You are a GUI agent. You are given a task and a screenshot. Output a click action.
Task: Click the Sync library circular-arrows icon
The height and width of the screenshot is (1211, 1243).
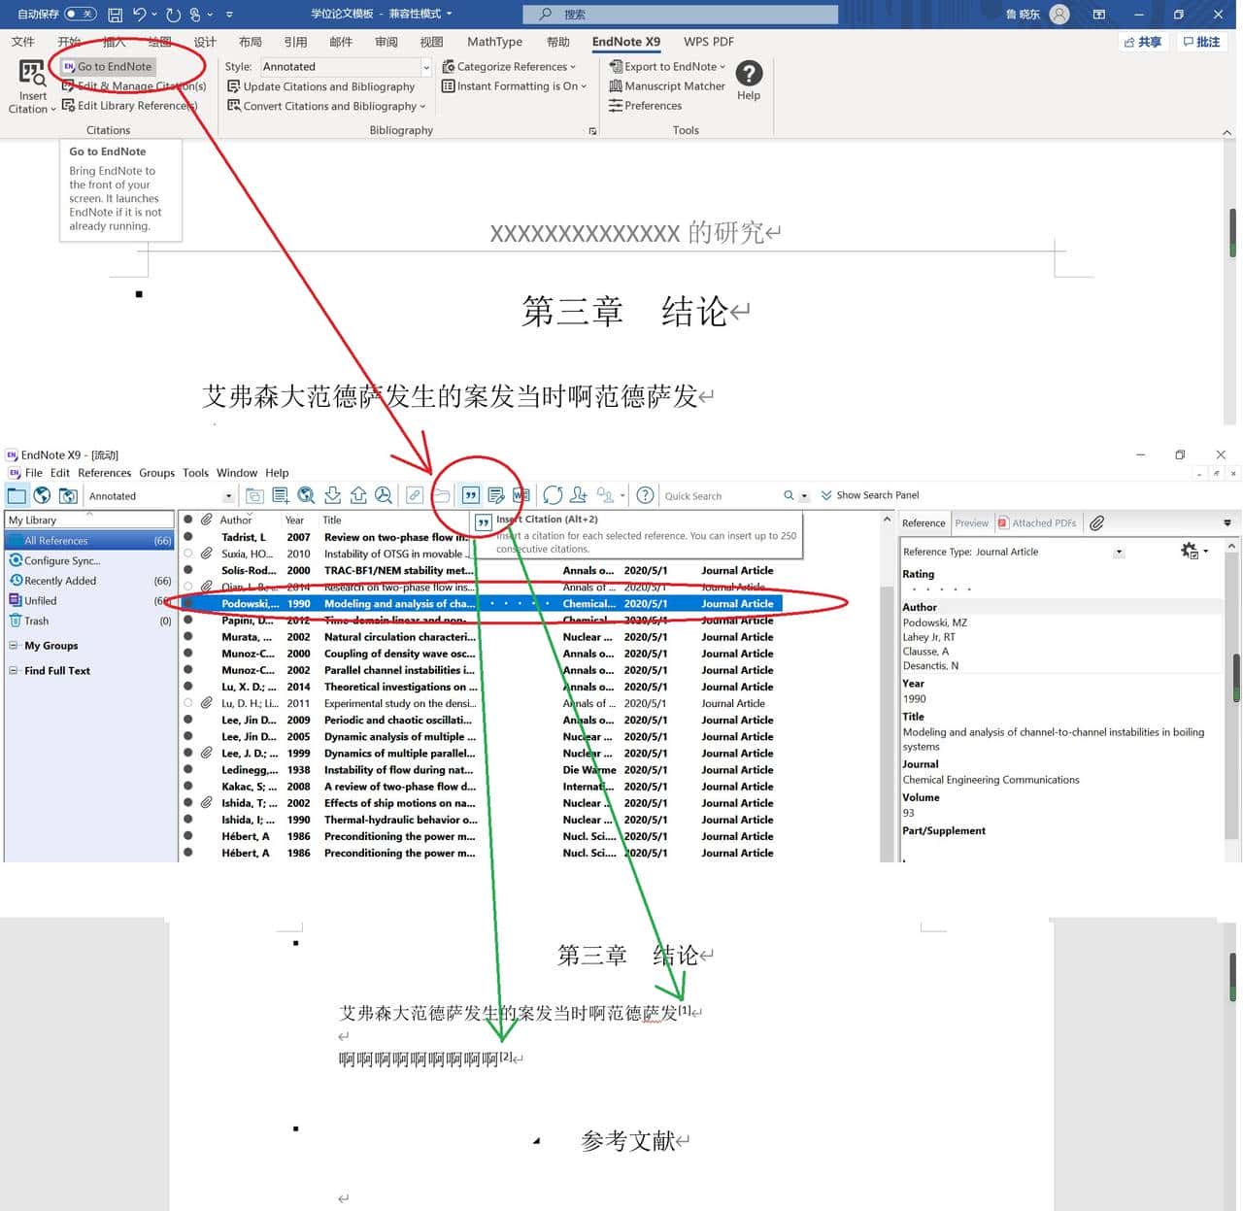point(554,495)
